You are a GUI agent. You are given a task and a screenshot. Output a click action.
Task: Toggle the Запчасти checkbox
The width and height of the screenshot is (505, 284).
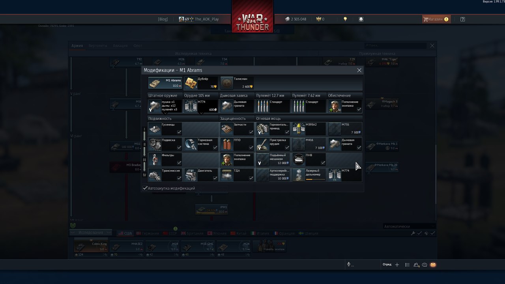(251, 132)
